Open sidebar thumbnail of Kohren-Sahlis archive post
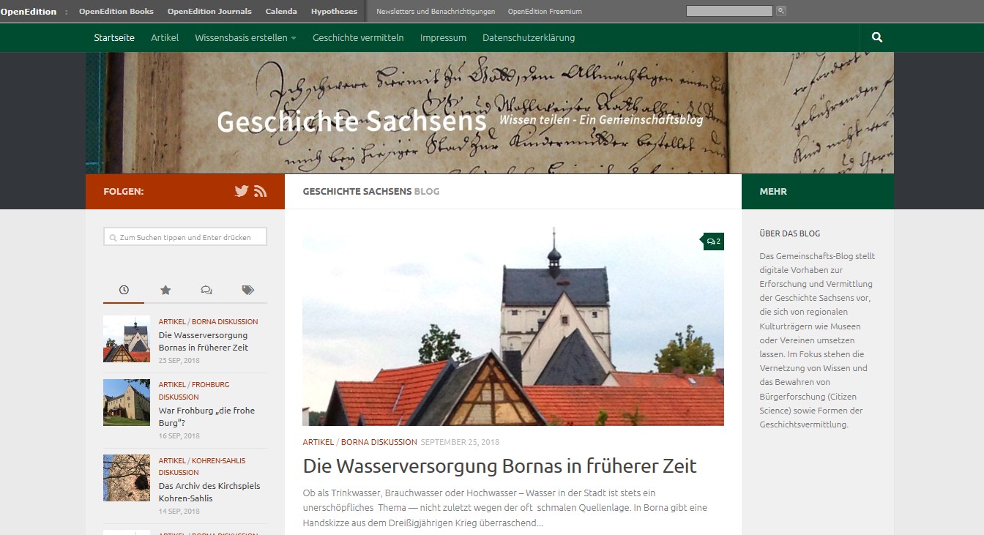This screenshot has height=535, width=984. 127,478
